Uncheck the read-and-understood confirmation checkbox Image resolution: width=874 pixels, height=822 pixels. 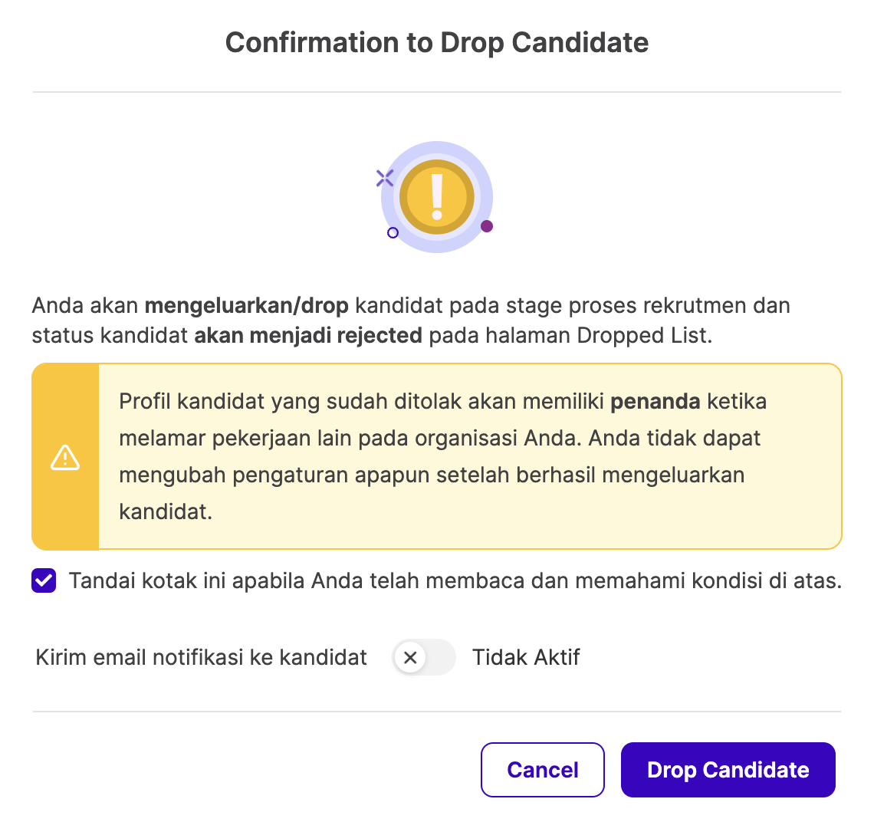click(44, 580)
